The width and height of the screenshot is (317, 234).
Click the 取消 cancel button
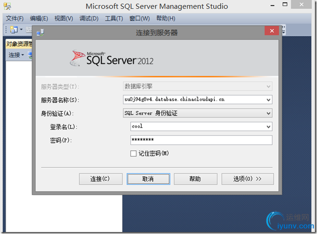point(148,179)
